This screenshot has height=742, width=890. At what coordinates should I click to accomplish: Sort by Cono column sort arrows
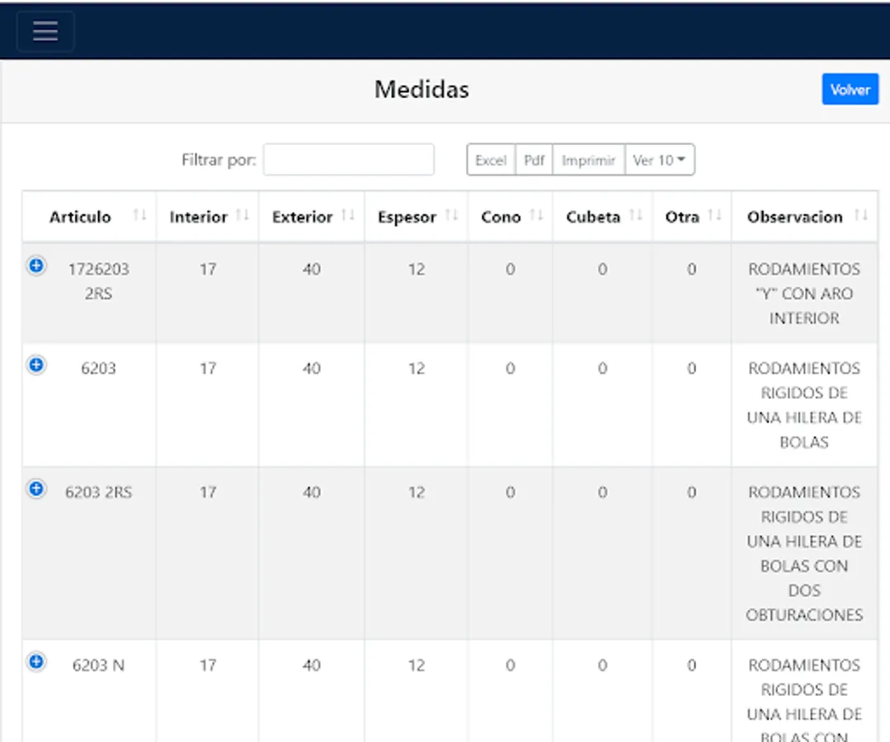coord(536,215)
